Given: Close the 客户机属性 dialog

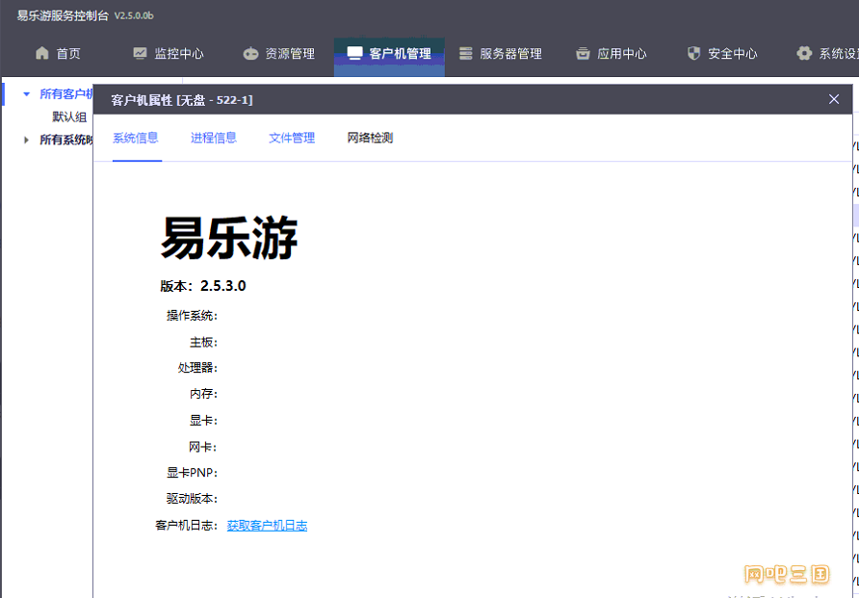Looking at the screenshot, I should click(x=834, y=99).
